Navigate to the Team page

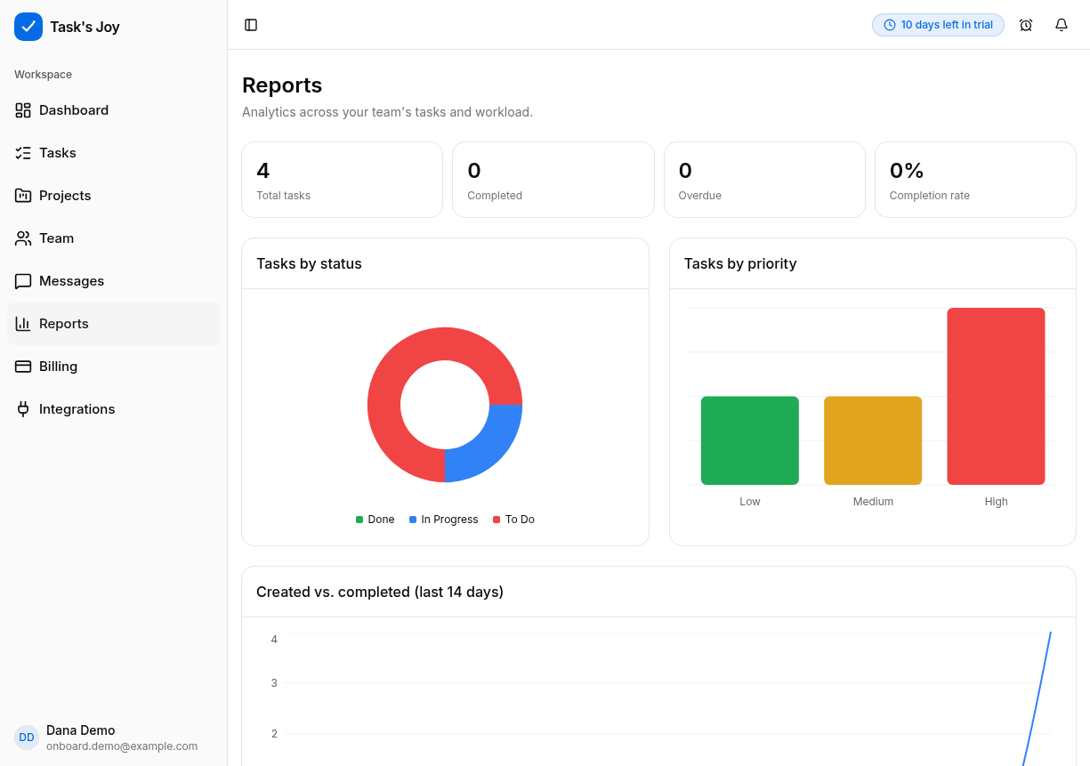pos(113,238)
